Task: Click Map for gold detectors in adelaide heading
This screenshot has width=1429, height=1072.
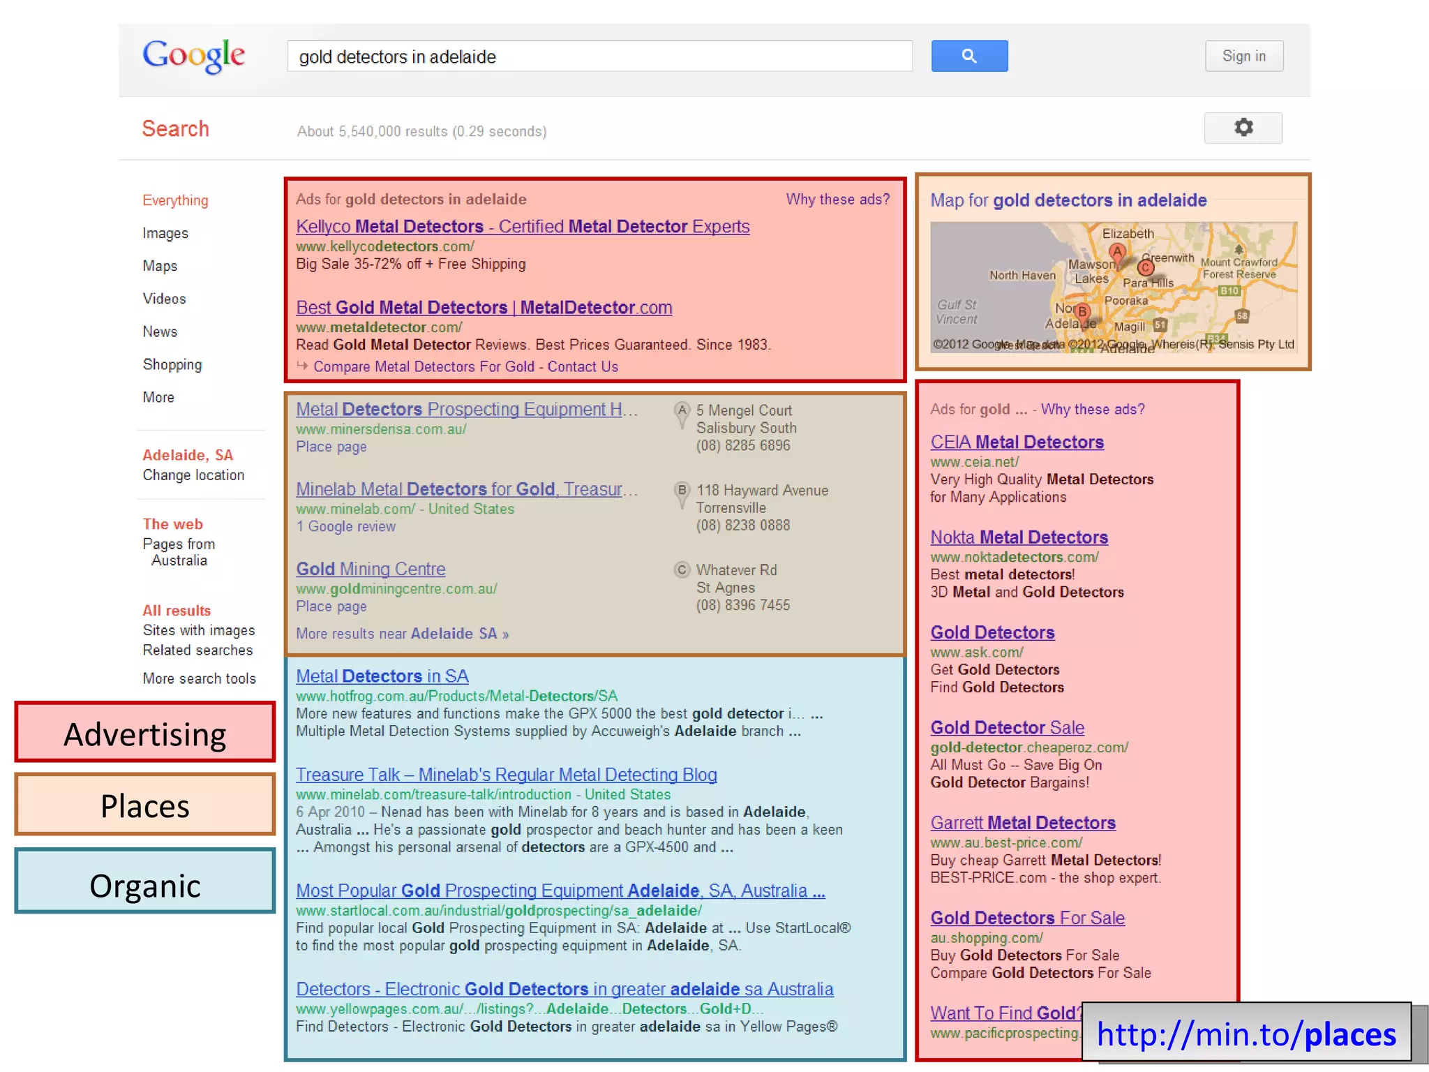Action: (x=1068, y=200)
